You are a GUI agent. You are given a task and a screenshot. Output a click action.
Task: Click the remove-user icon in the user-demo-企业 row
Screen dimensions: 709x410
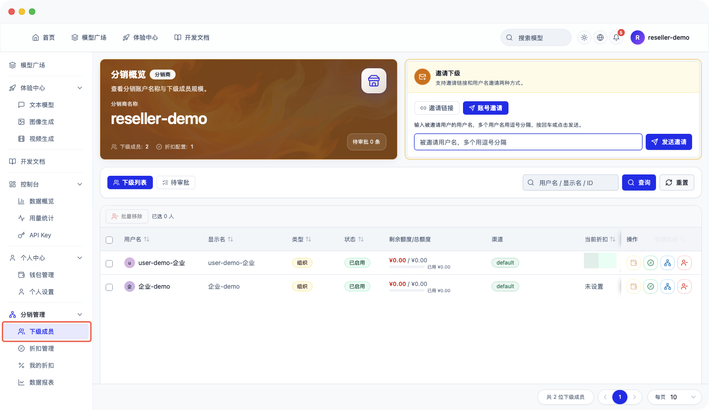[x=684, y=263]
